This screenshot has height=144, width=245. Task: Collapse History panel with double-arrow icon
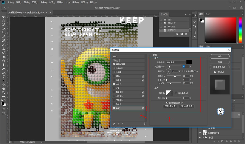point(186,14)
